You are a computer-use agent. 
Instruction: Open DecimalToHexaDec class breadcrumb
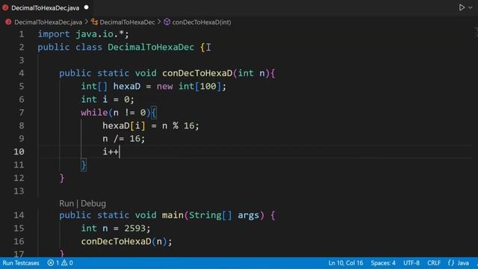127,22
